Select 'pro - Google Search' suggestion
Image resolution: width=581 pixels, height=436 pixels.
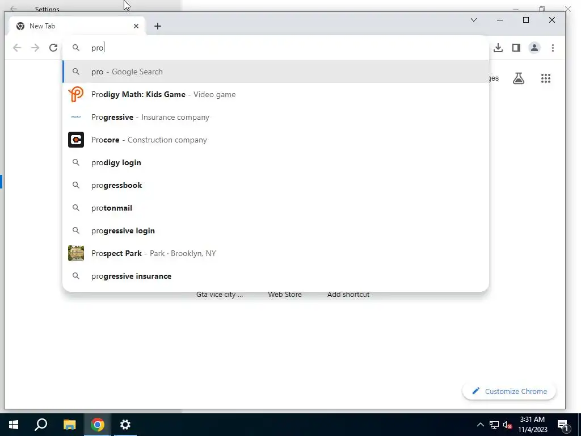pos(276,72)
